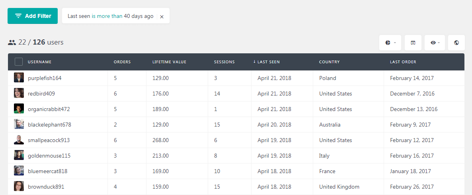The height and width of the screenshot is (195, 472).
Task: Click last order December 13, 2016
Action: point(414,109)
